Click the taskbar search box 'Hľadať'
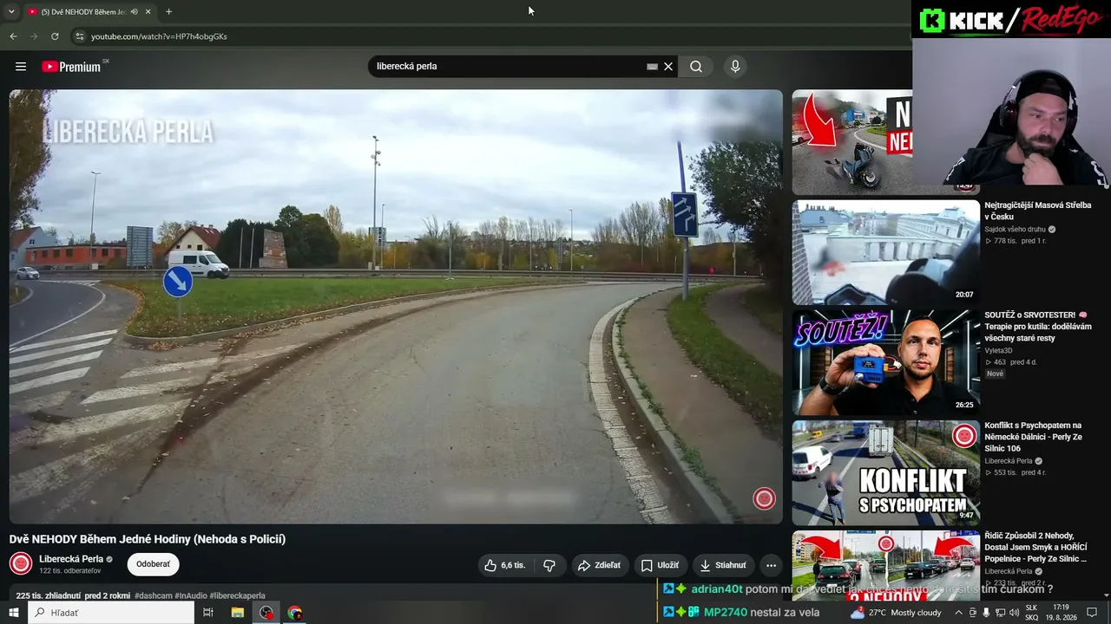 111,613
